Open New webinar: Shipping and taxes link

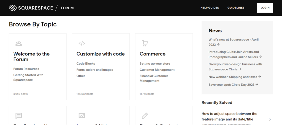point(235,77)
